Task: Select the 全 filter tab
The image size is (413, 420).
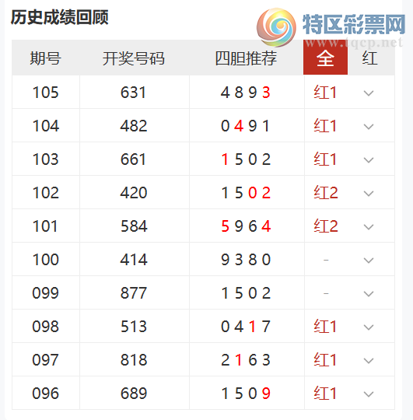Action: tap(325, 58)
